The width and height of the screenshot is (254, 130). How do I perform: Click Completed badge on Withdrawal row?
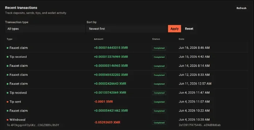(159, 123)
